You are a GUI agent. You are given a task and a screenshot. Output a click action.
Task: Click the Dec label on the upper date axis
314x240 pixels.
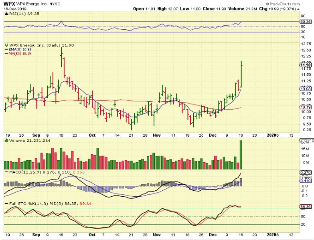pyautogui.click(x=213, y=135)
